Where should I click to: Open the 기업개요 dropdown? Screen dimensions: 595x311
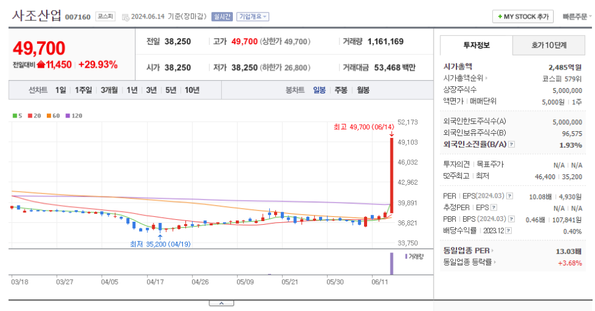point(253,17)
